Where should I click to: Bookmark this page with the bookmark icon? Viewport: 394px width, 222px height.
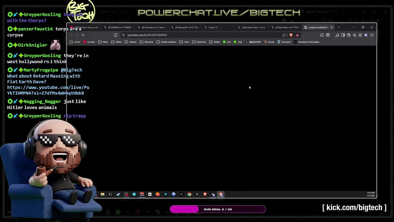click(x=116, y=35)
